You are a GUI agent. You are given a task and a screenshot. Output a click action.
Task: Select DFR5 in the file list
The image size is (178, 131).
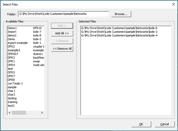tap(11, 72)
